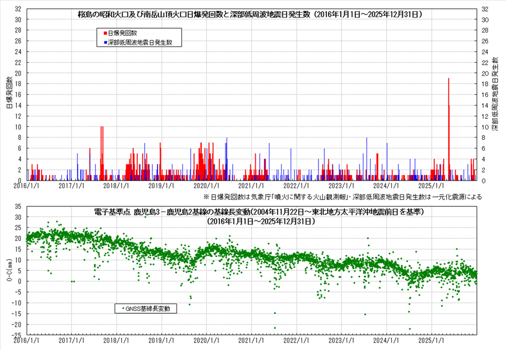Select the 深部低周波地震日発生数 legend label text
This screenshot has width=506, height=350.
143,41
